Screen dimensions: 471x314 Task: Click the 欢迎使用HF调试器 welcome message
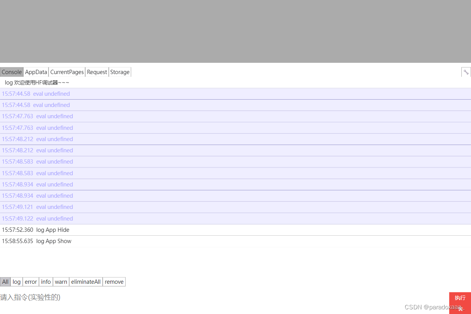37,82
